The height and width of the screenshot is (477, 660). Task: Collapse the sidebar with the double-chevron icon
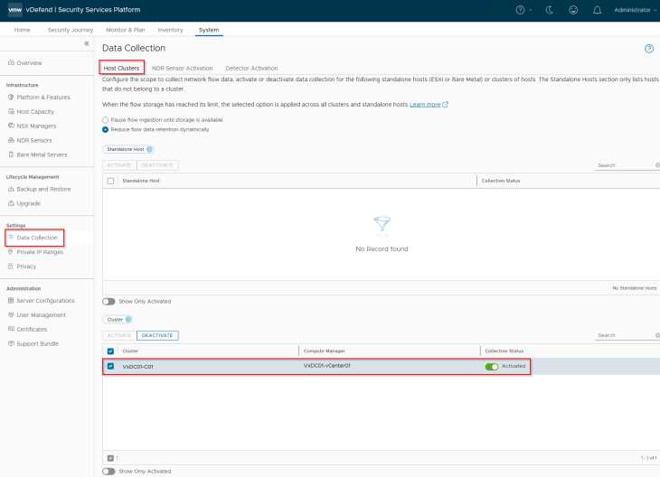[87, 43]
